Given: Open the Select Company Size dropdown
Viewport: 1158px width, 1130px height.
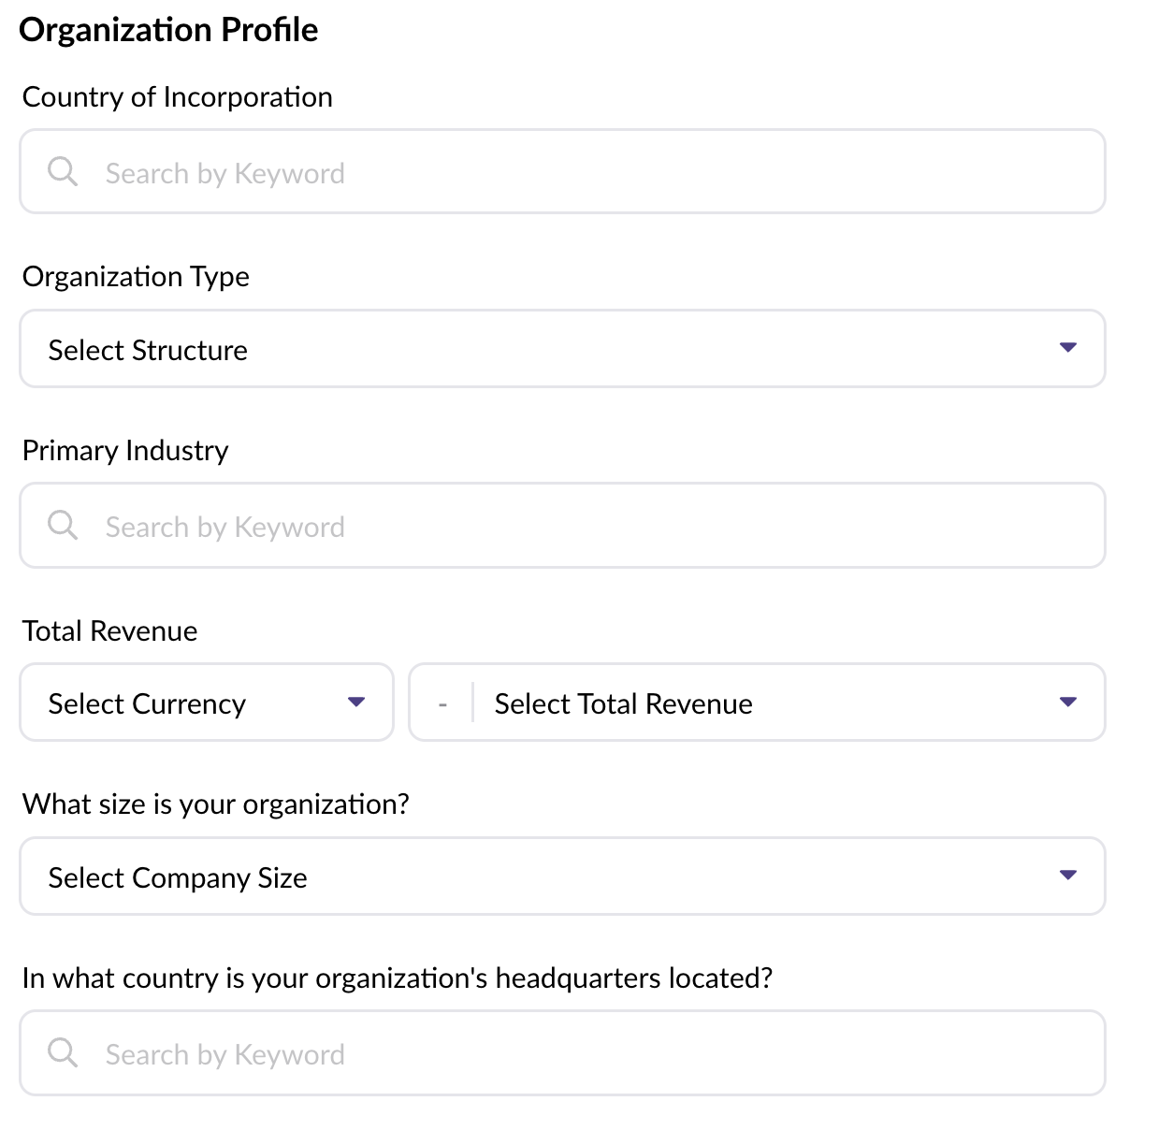Looking at the screenshot, I should [562, 876].
